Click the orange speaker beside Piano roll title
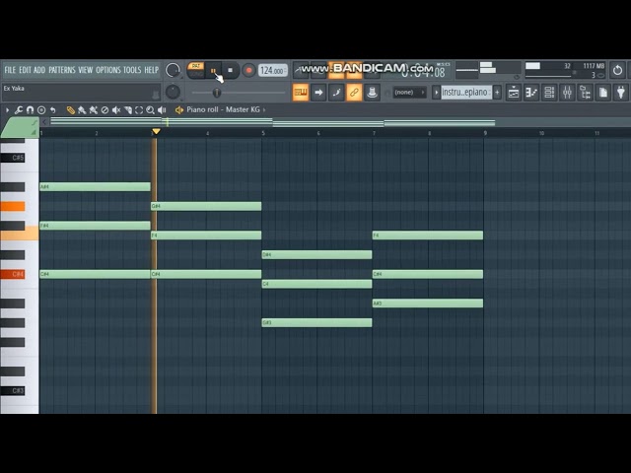 click(x=179, y=109)
